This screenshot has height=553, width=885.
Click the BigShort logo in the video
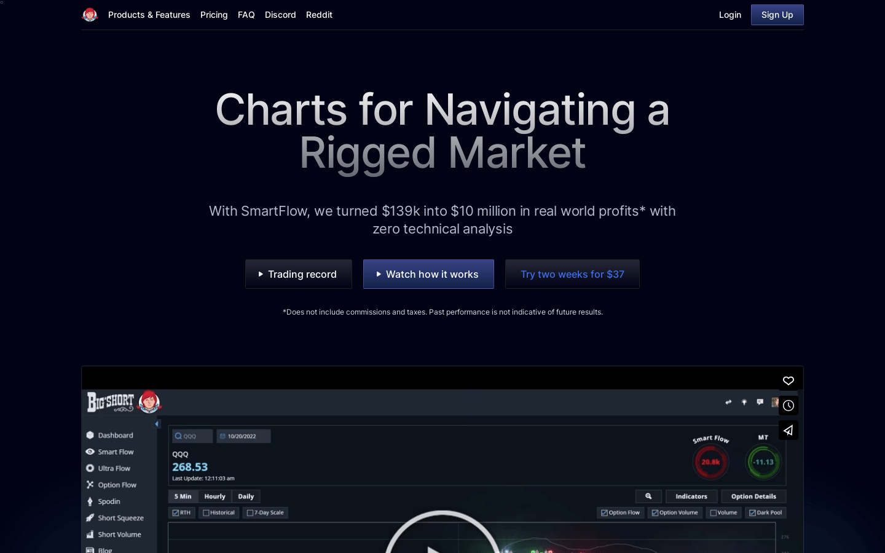[x=124, y=402]
